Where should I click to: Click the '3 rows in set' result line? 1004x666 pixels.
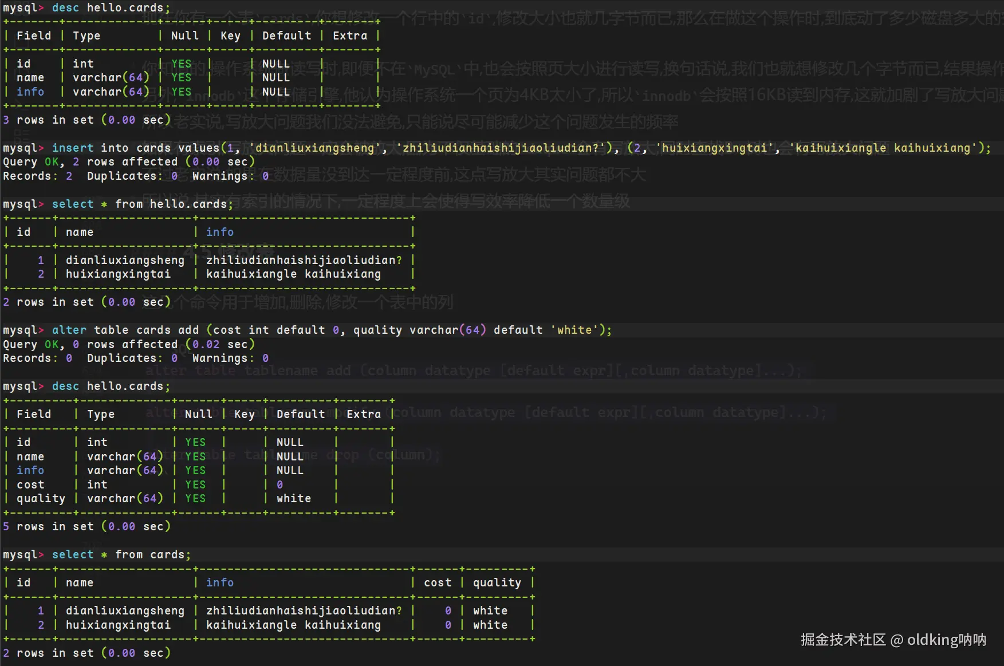pos(87,120)
